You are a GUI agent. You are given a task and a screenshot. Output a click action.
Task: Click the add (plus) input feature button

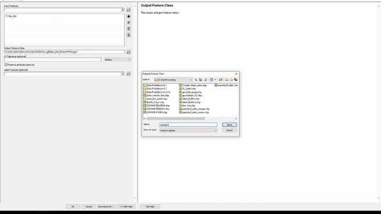click(129, 17)
